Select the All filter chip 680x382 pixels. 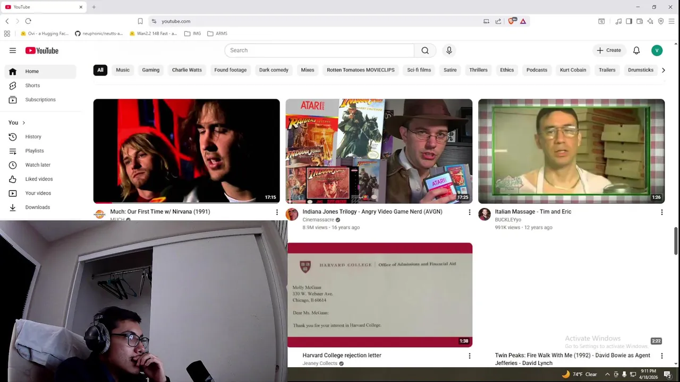click(x=100, y=70)
